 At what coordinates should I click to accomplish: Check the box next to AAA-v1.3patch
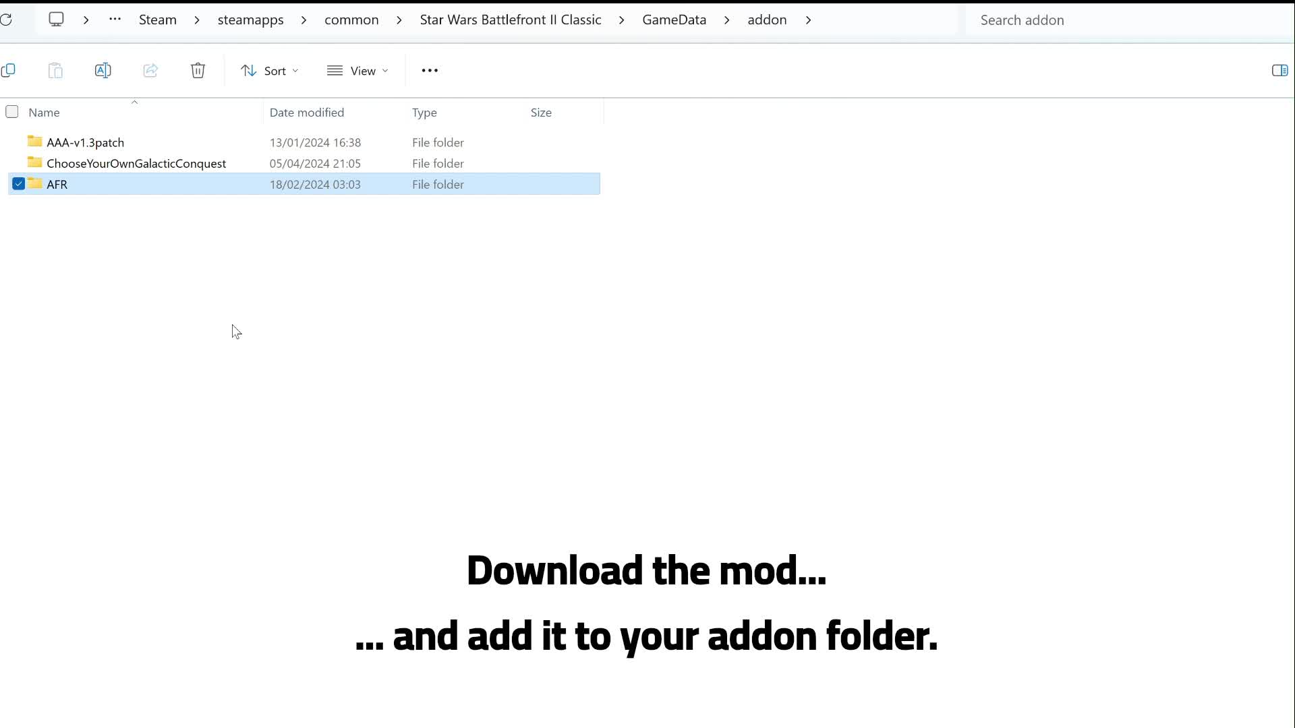coord(18,142)
